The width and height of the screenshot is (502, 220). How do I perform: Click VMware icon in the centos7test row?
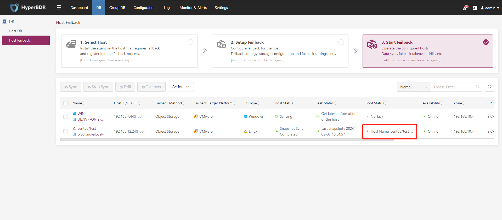tap(196, 131)
